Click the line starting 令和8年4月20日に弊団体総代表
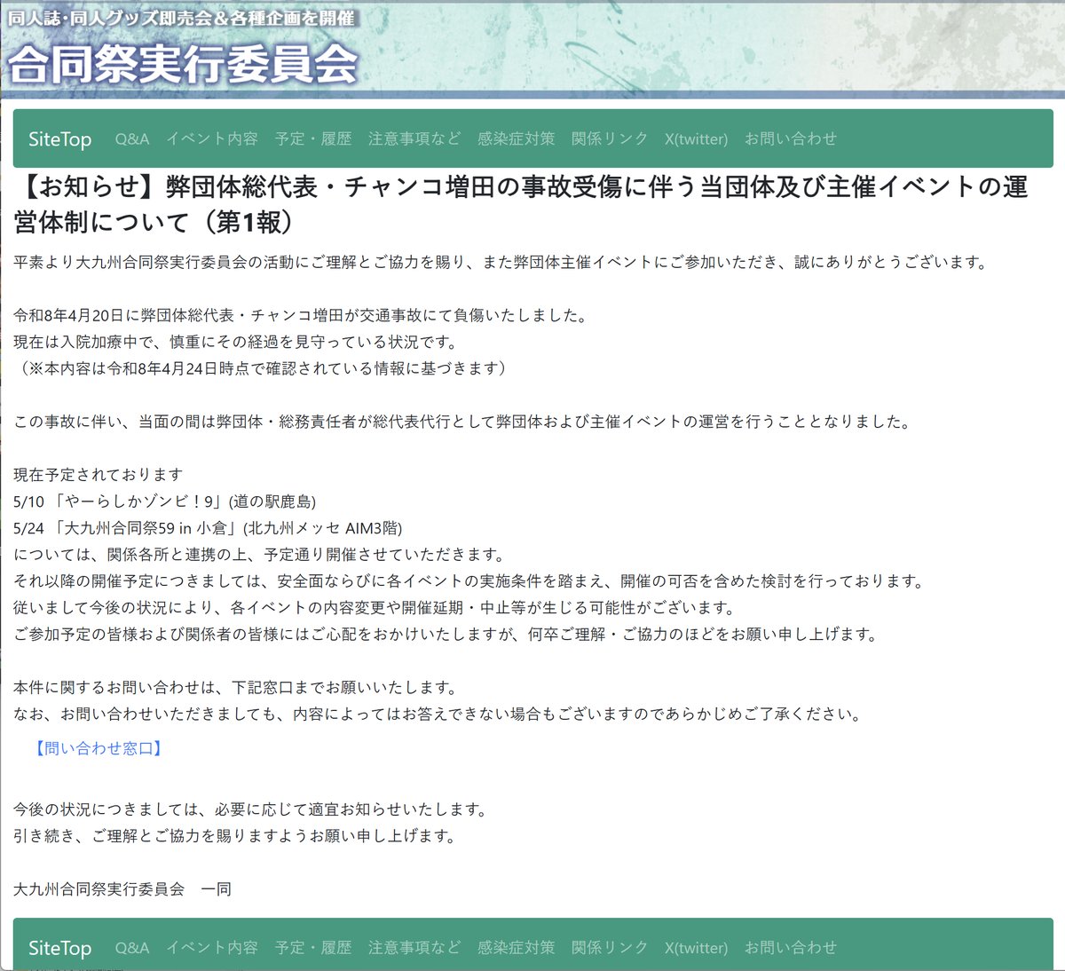The height and width of the screenshot is (971, 1065). point(300,315)
